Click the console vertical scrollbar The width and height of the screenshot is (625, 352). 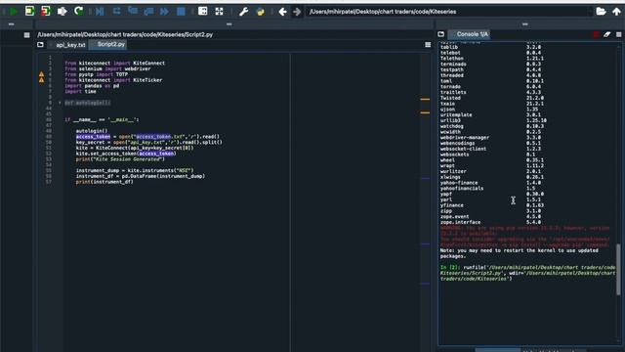coord(618,270)
